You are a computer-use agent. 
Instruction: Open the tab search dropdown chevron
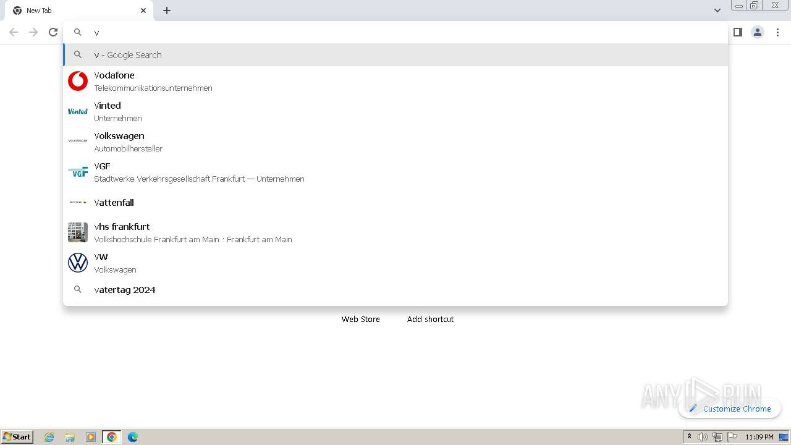[717, 11]
